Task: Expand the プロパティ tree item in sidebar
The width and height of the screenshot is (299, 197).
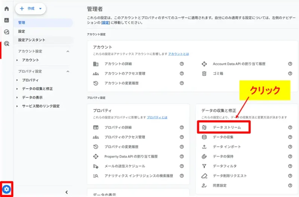Action: tap(17, 80)
